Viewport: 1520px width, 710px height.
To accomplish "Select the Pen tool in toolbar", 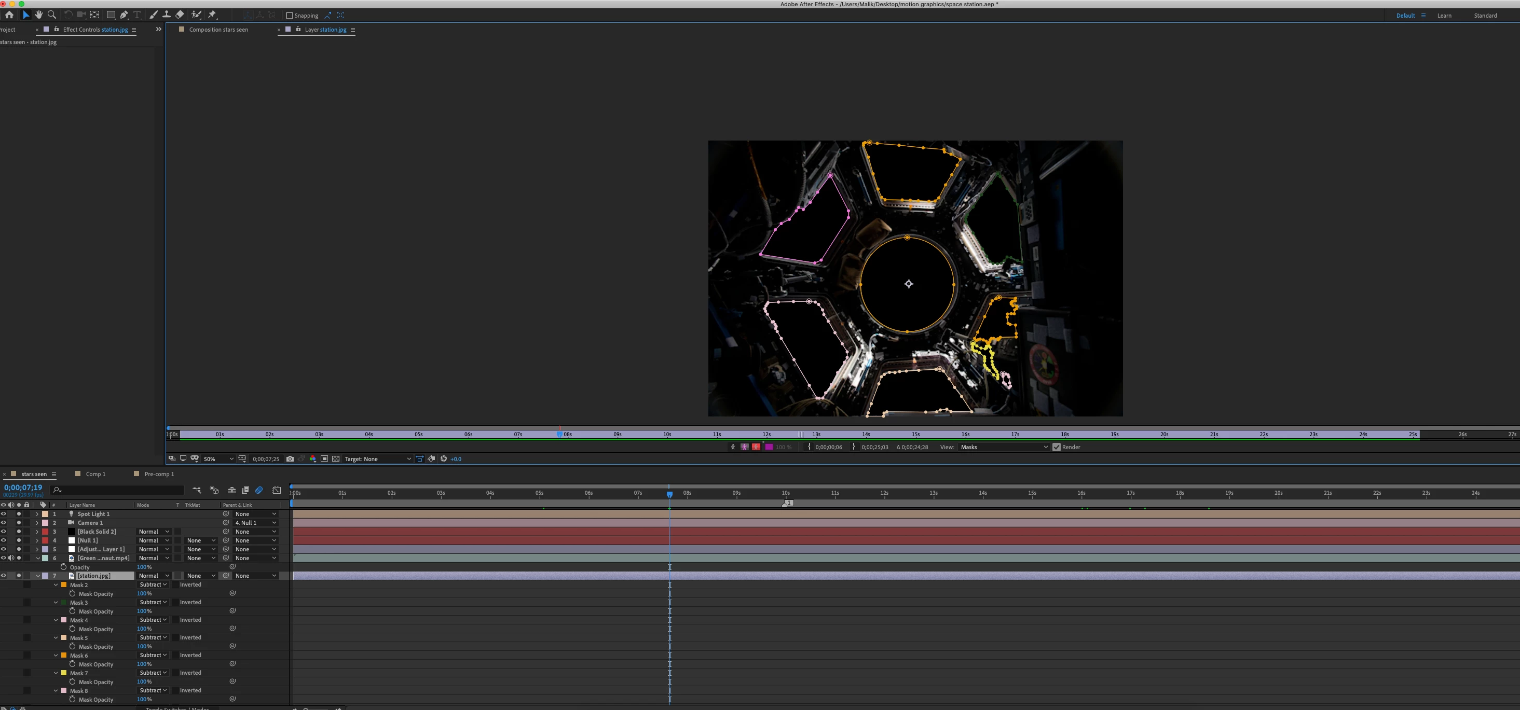I will tap(124, 15).
